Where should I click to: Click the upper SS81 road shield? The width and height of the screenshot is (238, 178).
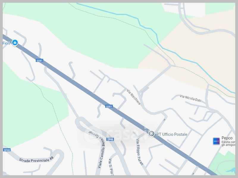(x=40, y=61)
